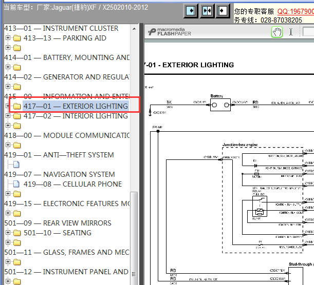
Task: Expand the node under 414—02 GENERATOR row
Action: [x=8, y=87]
